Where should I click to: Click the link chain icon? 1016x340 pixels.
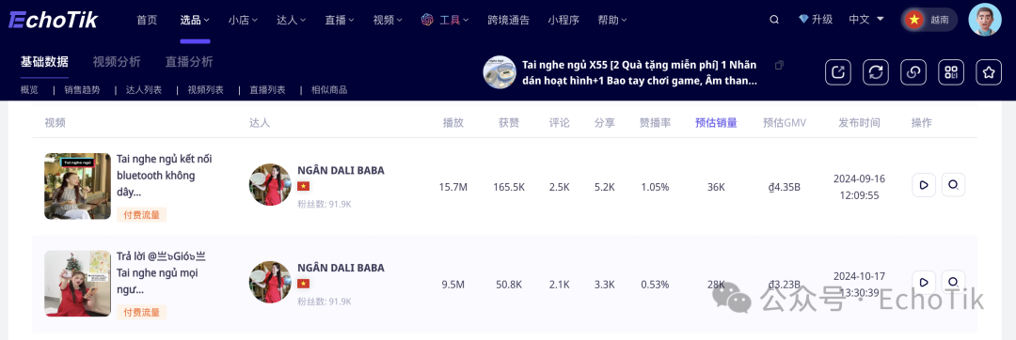point(913,72)
